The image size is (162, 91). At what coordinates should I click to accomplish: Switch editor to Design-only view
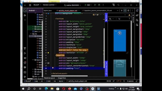click(128, 11)
